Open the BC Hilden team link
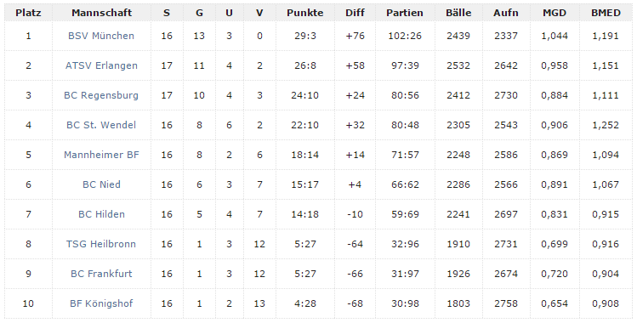637x323 pixels. point(101,214)
